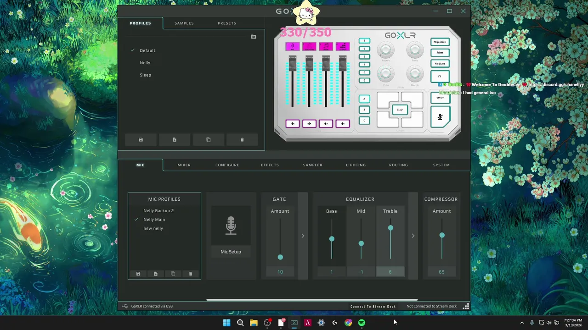Select channel 1 Mic display on GoXLR

(293, 46)
